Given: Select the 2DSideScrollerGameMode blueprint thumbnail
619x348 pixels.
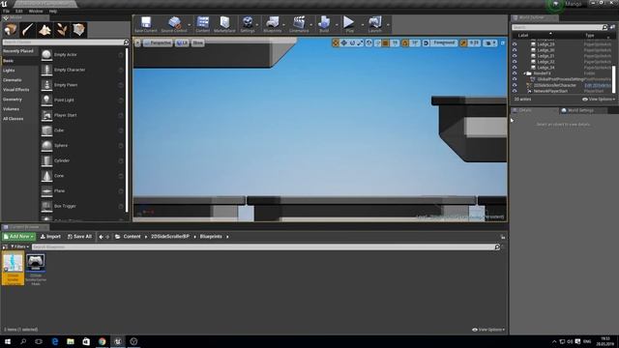Looking at the screenshot, I should tap(36, 269).
